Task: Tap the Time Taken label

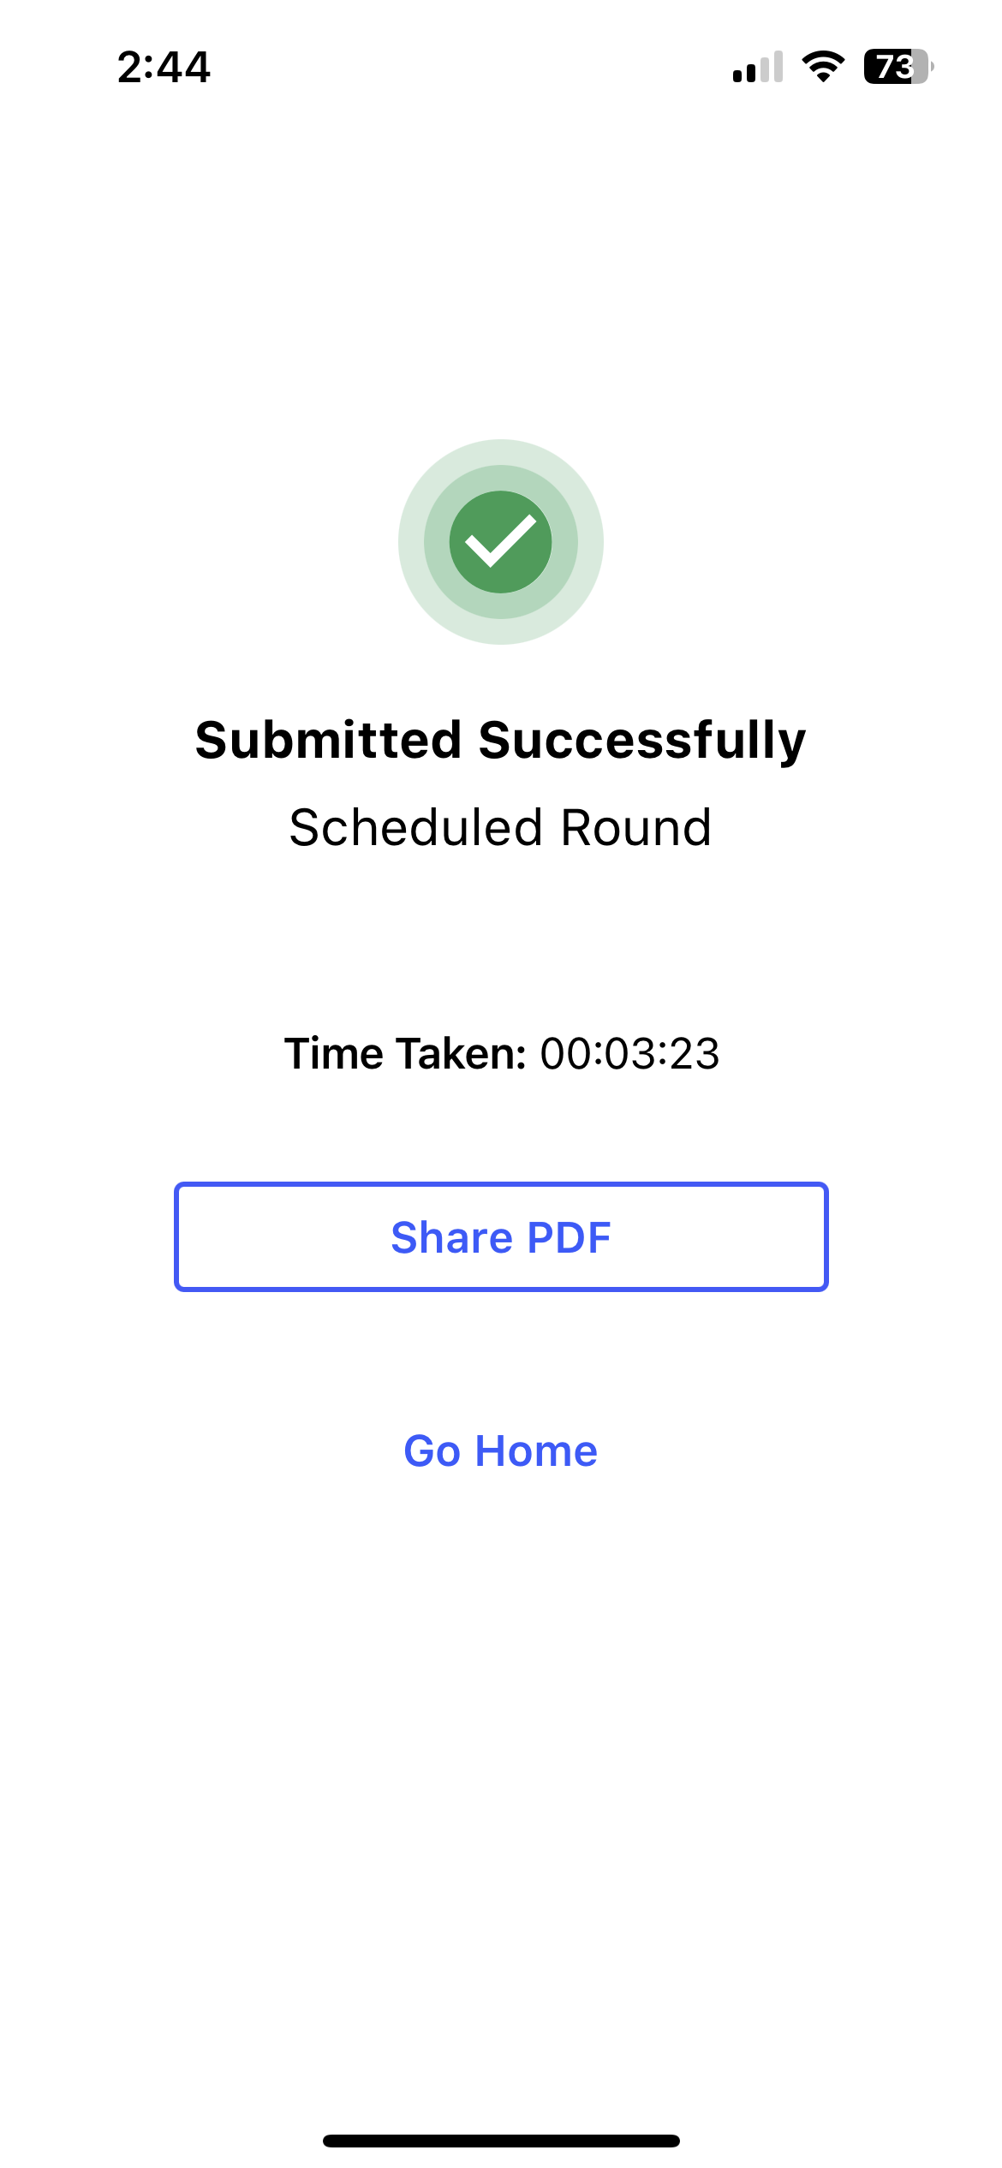Action: click(x=405, y=1053)
